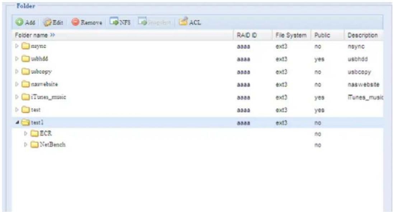The image size is (393, 212).
Task: Click the Public value 'no' for ECR
Action: (x=318, y=134)
